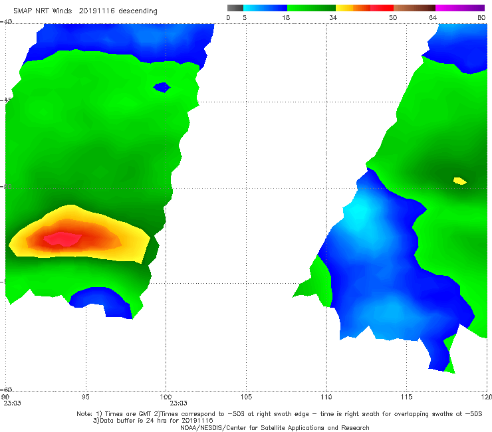
Task: Click the note '3)Data buffer is 24 hrs'
Action: click(x=153, y=421)
